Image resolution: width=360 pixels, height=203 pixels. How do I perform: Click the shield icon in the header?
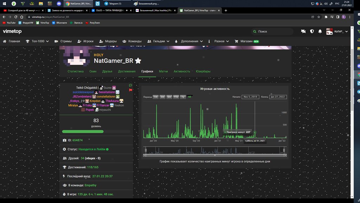pos(312,32)
